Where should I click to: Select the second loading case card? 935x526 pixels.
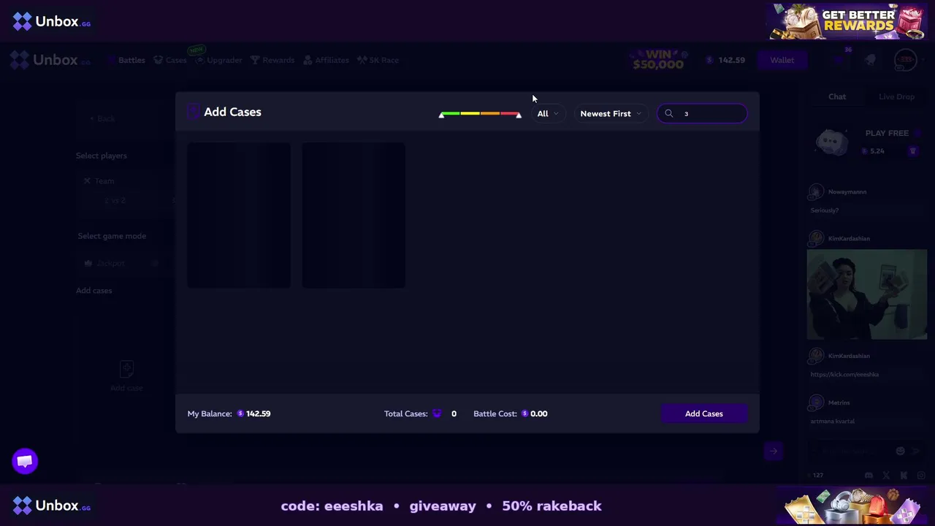coord(354,215)
